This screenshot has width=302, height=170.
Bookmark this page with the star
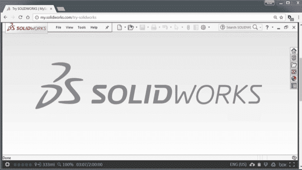(x=281, y=17)
